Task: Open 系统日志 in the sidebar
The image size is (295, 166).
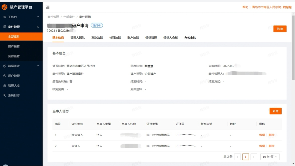Action: [14, 95]
